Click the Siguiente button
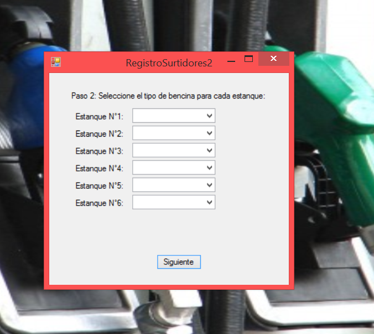The image size is (374, 334). click(x=179, y=262)
